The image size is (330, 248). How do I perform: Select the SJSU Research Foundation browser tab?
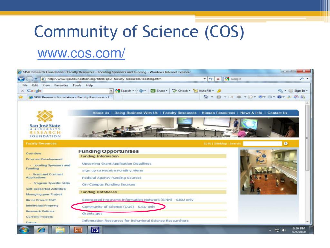coord(71,97)
